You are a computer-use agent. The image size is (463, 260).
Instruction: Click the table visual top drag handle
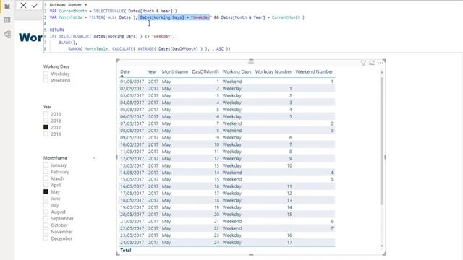click(x=251, y=61)
